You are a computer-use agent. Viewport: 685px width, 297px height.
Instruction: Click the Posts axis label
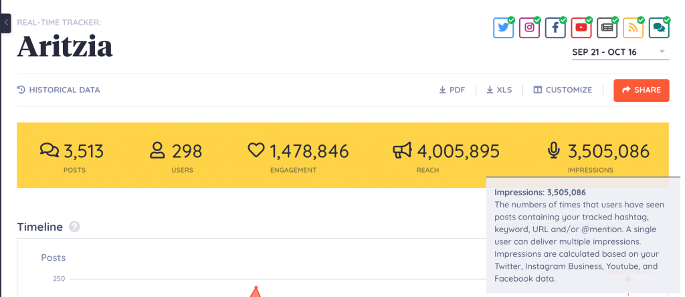(x=54, y=258)
